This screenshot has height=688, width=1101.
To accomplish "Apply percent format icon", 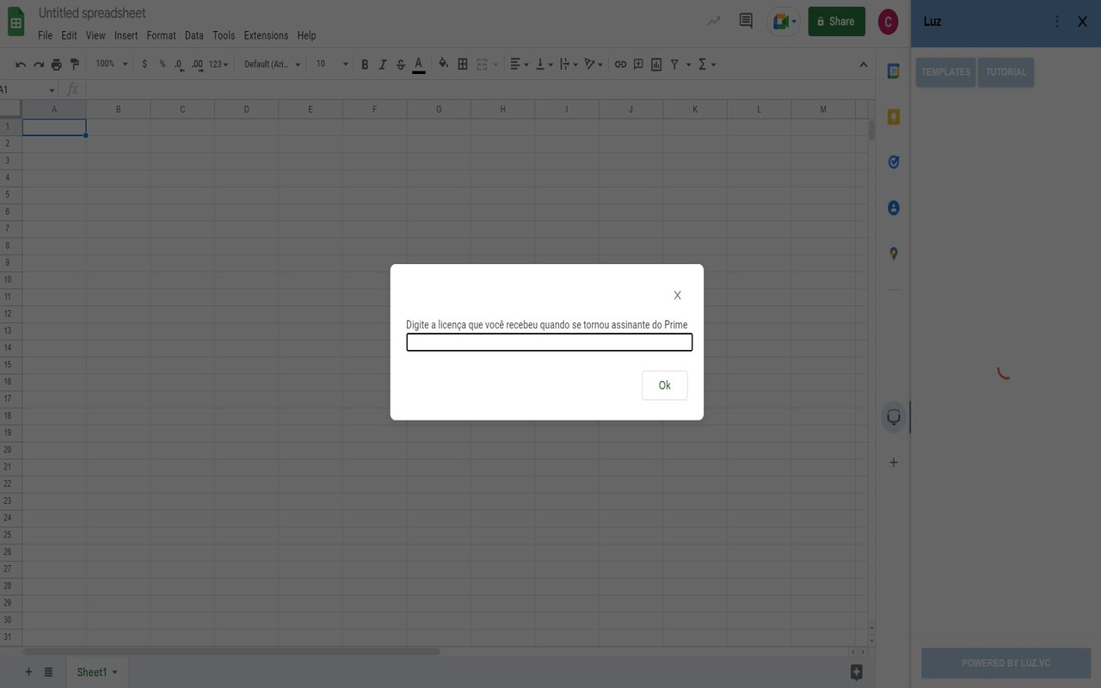I will click(162, 64).
